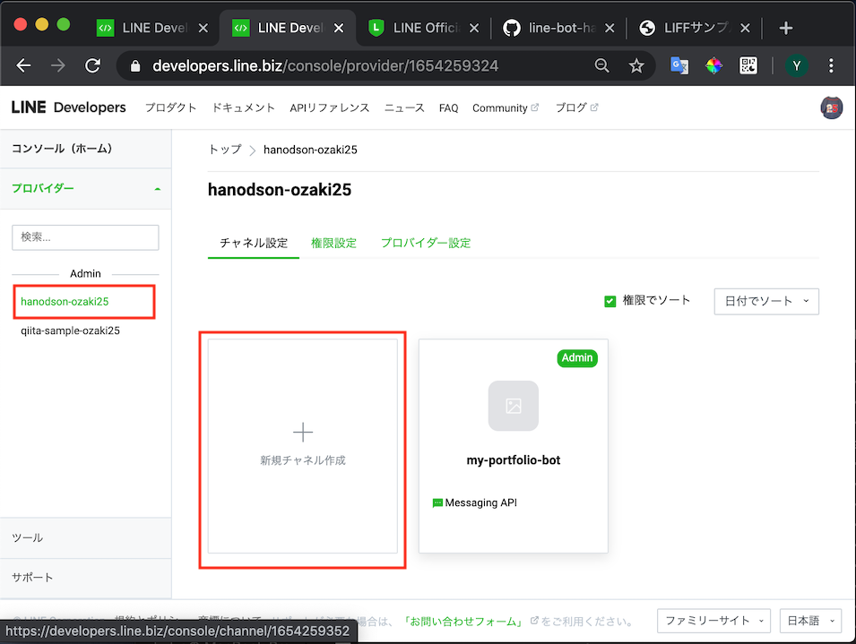This screenshot has height=644, width=856.
Task: Go to コンソール（ホーム） in sidebar
Action: (x=86, y=149)
